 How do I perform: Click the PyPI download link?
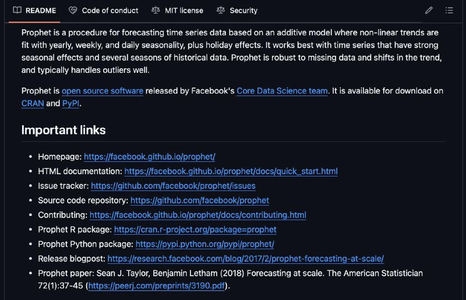tap(70, 103)
